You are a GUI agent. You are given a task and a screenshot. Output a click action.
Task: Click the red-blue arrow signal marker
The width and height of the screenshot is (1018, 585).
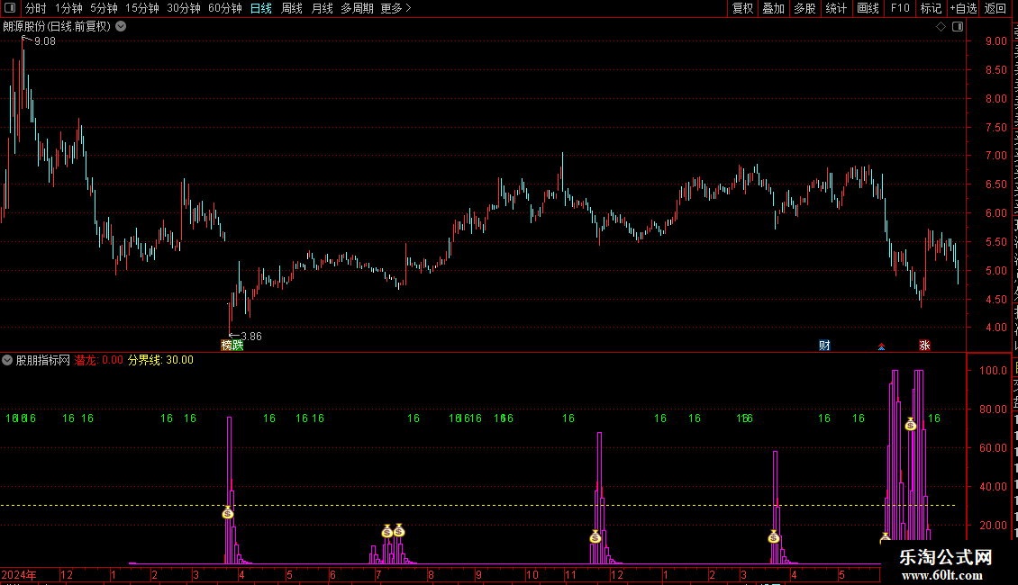click(881, 346)
